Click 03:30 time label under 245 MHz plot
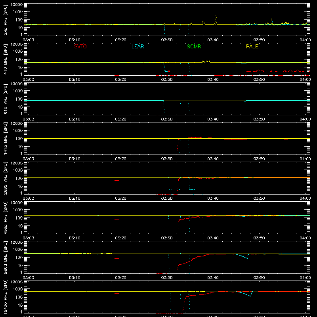This screenshot has width=317, height=317. [x=167, y=40]
